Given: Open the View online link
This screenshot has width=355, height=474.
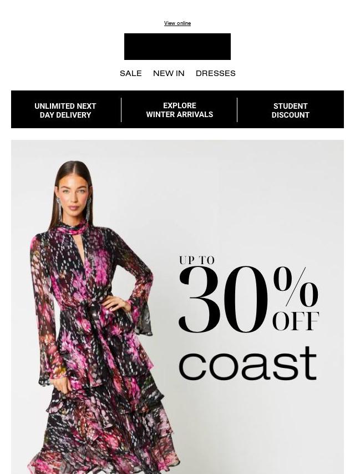Looking at the screenshot, I should (x=177, y=23).
